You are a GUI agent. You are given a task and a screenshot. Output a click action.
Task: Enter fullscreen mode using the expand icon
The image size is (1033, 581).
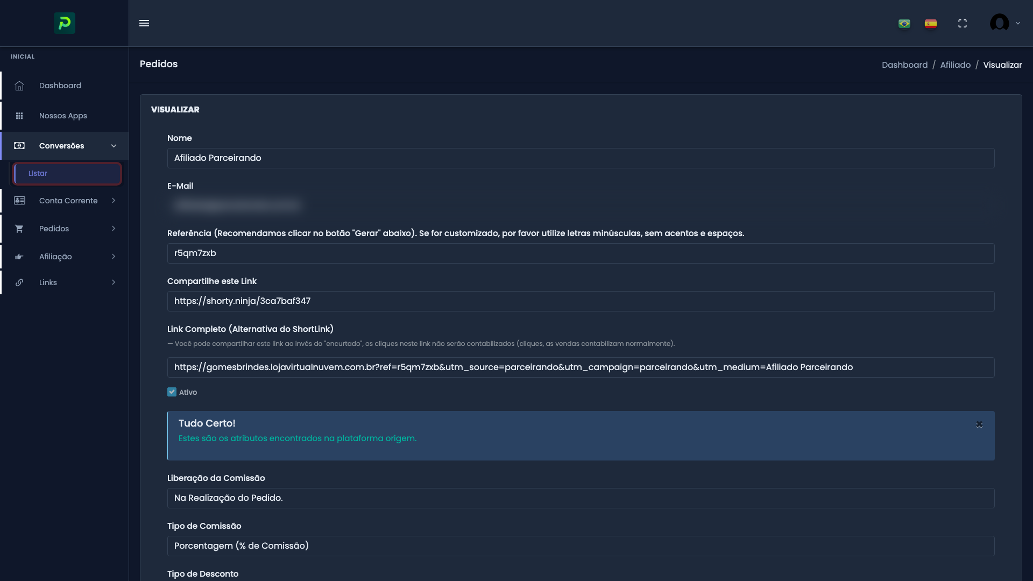click(x=963, y=24)
